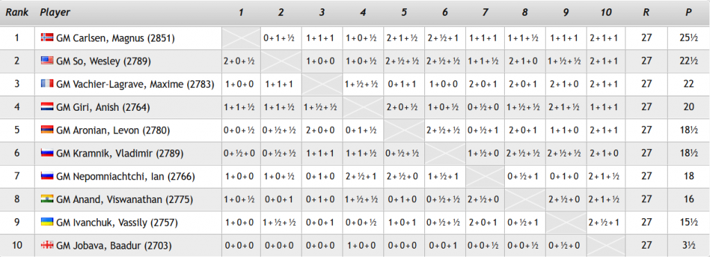Open GM Kramnik, Vladimir player name

(x=119, y=153)
